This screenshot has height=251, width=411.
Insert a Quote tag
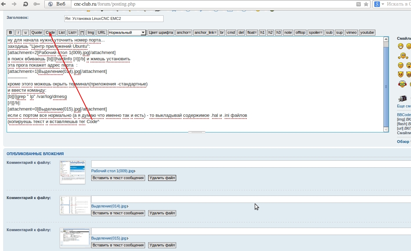[37, 32]
